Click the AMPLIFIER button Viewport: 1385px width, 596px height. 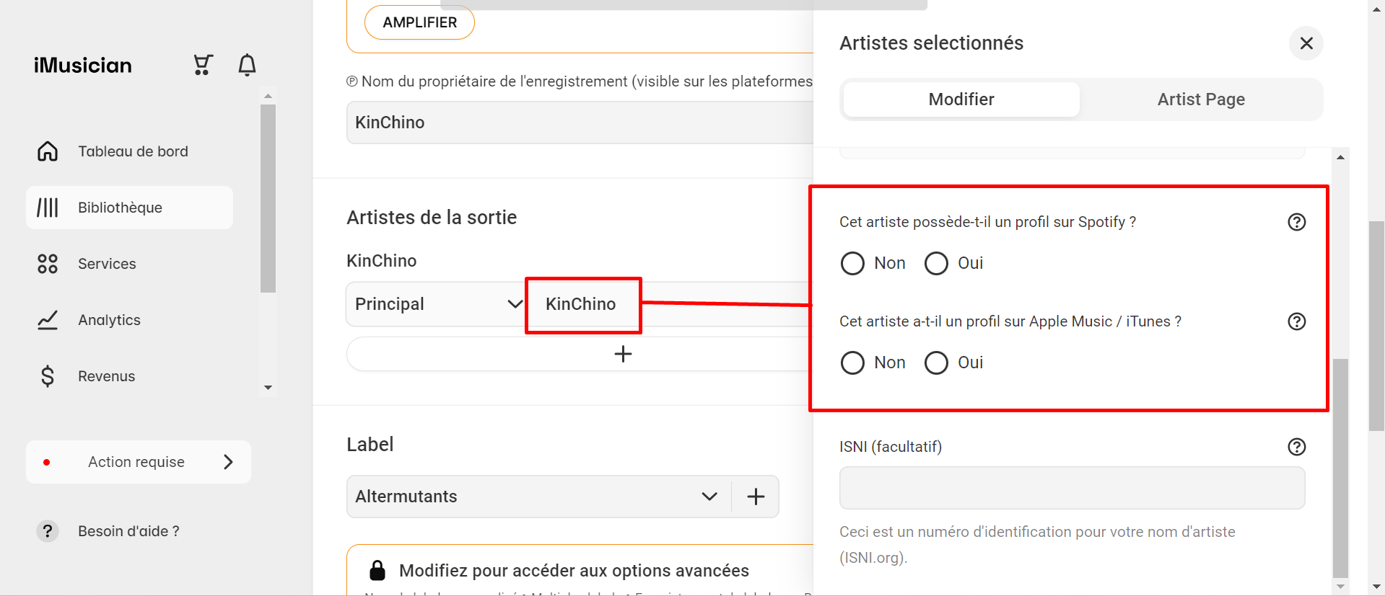tap(419, 22)
